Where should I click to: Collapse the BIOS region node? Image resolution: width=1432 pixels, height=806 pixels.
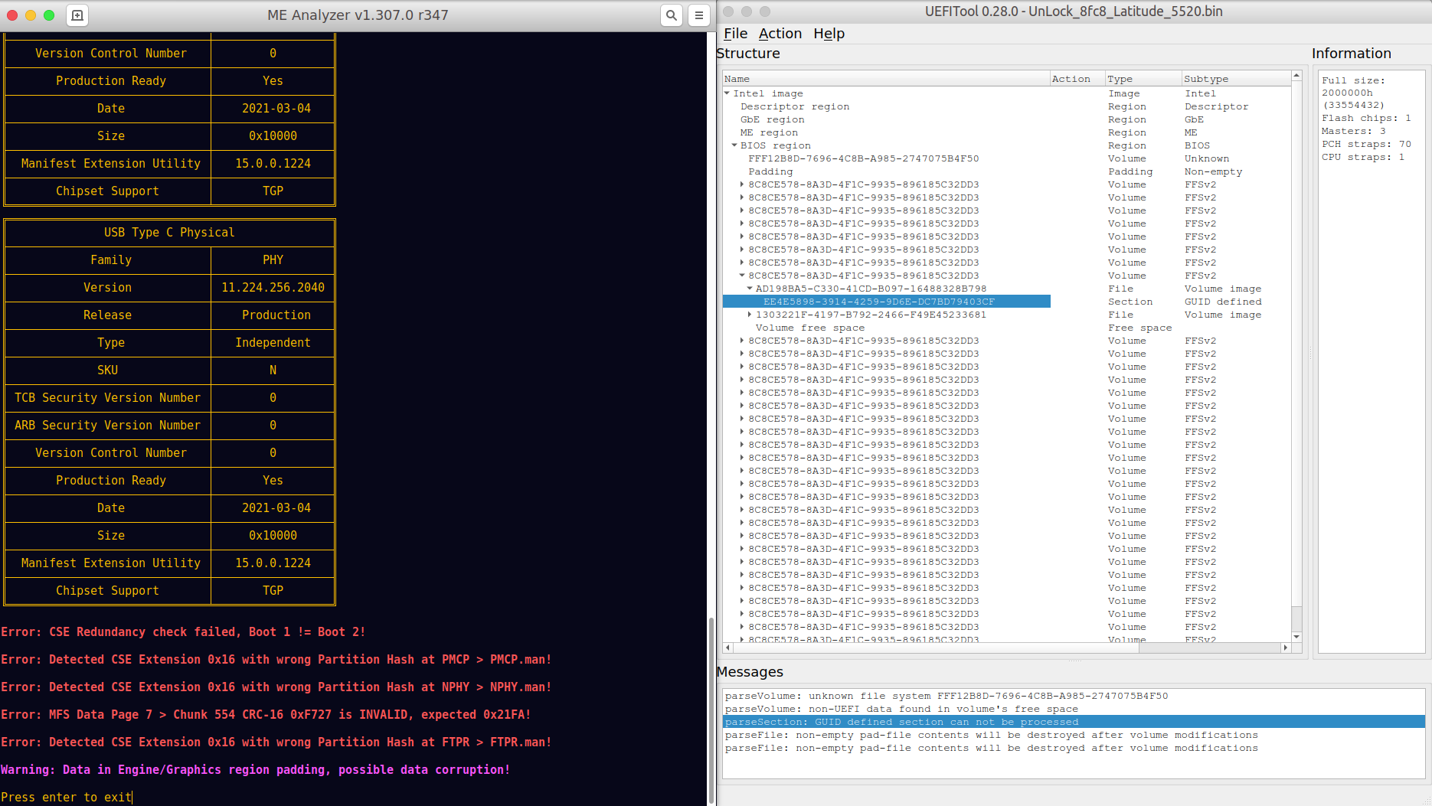[734, 145]
